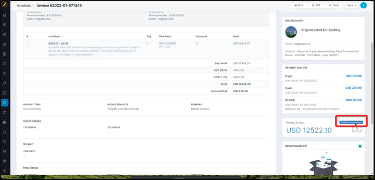The height and width of the screenshot is (180, 375).
Task: Click the USD 120.20 Stripe payment amount
Action: (354, 100)
